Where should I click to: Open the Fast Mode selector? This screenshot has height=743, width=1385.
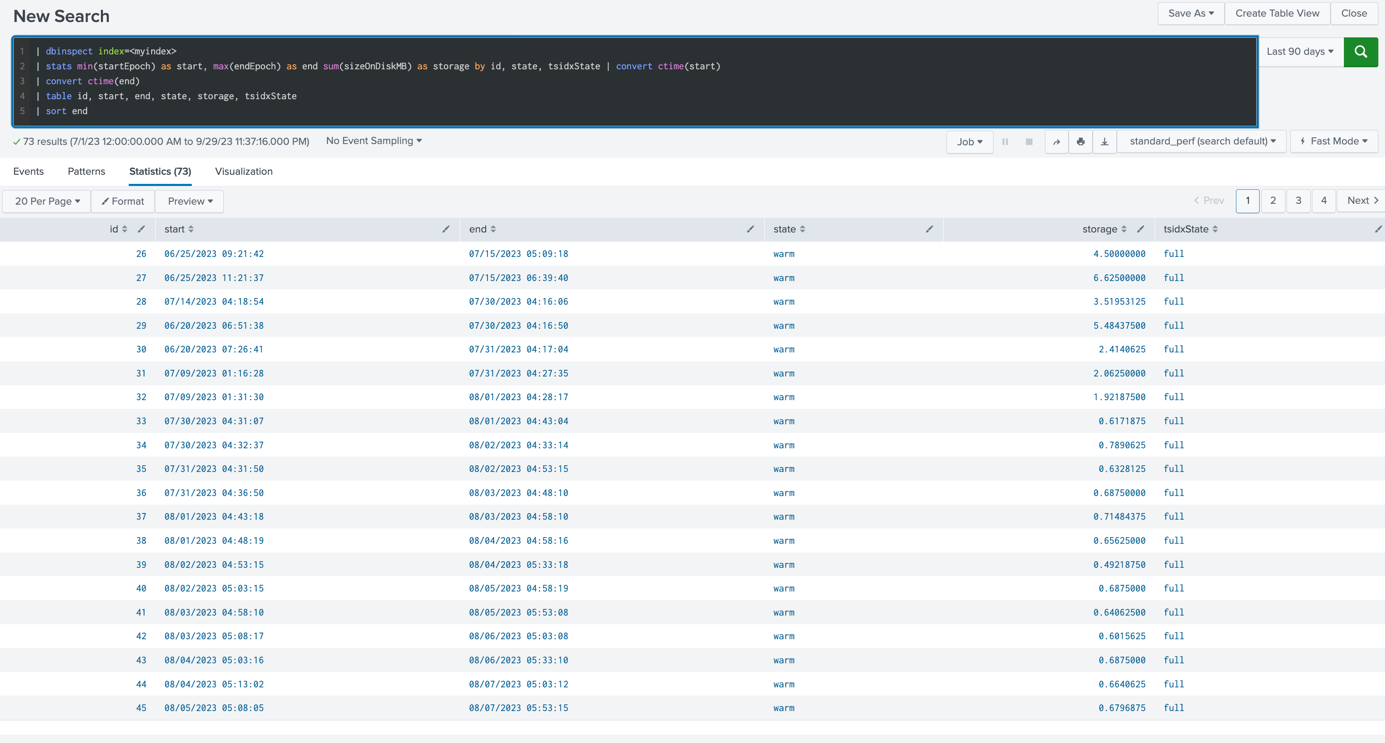click(x=1334, y=141)
